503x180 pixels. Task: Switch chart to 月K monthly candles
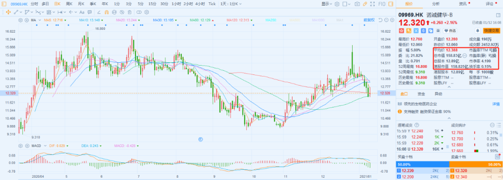[x=81, y=4]
